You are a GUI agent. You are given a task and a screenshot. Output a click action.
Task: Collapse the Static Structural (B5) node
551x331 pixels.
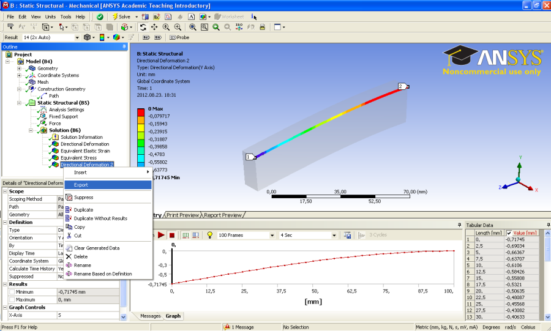[19, 103]
